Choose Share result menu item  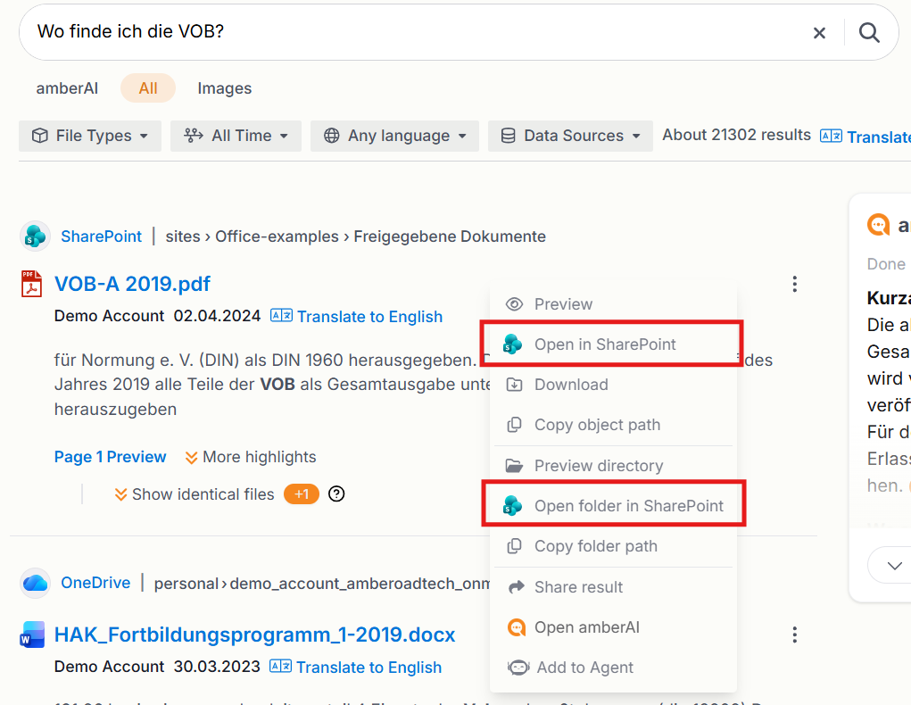(x=613, y=587)
